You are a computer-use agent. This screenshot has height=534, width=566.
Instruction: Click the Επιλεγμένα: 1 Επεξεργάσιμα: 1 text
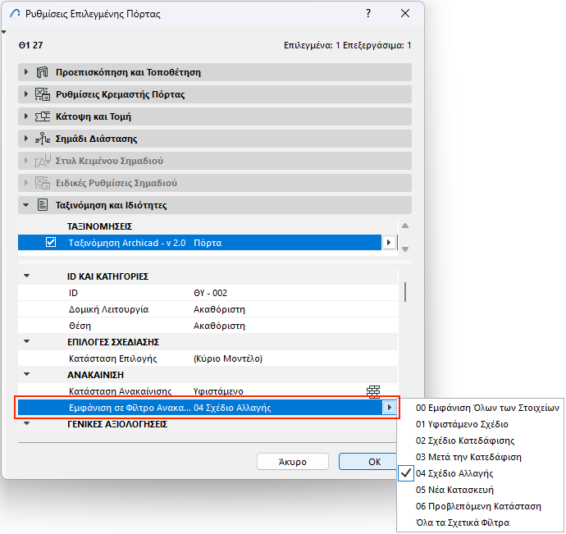tap(347, 45)
